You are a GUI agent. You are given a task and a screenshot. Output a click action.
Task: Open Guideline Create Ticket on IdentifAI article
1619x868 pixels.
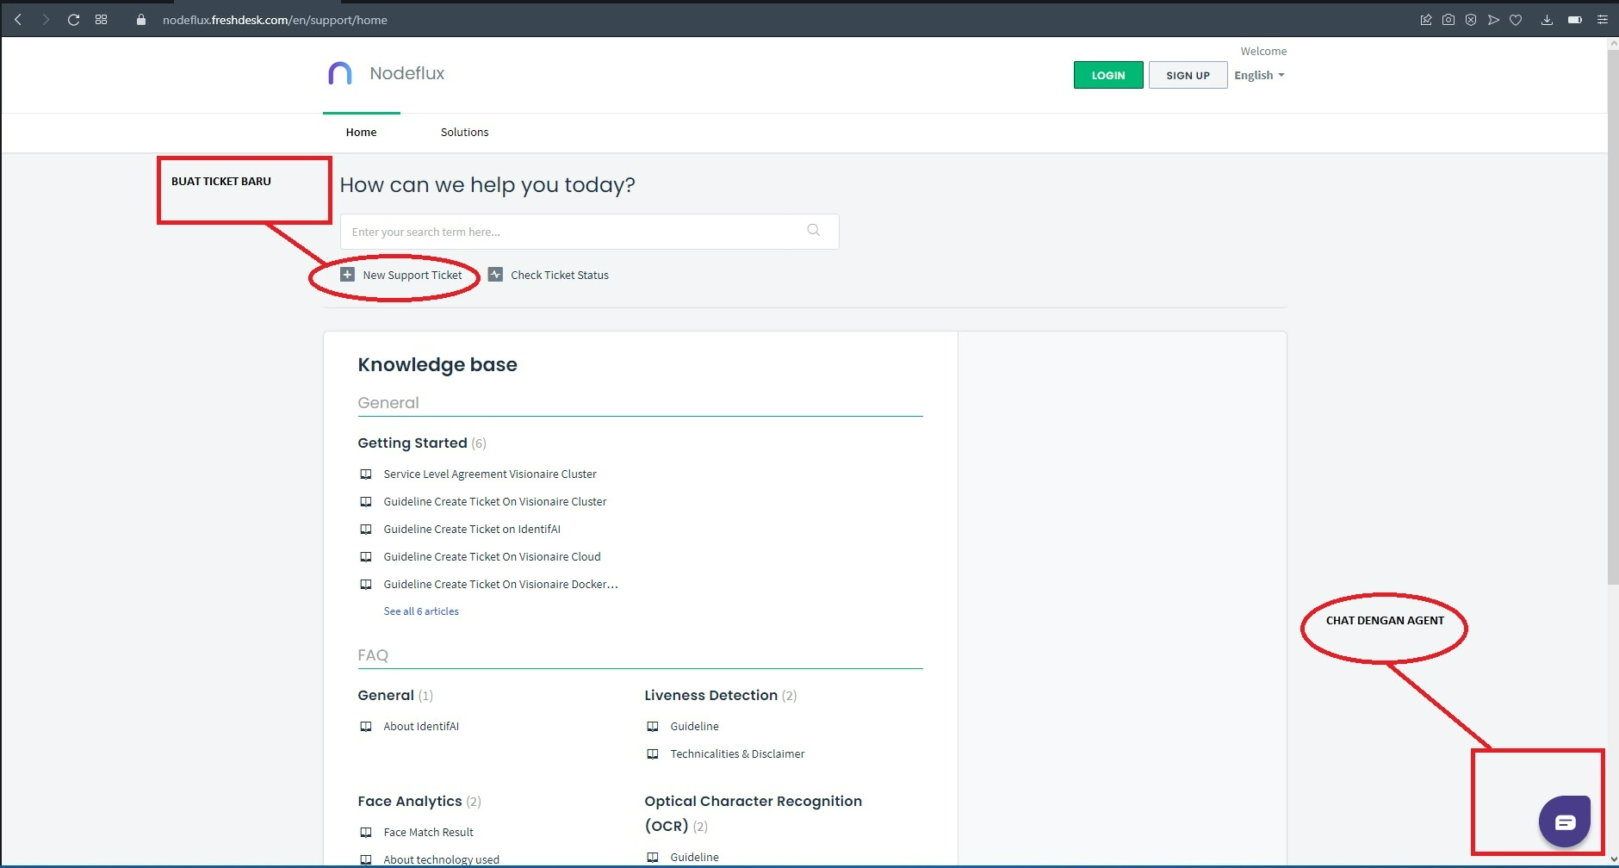(472, 530)
